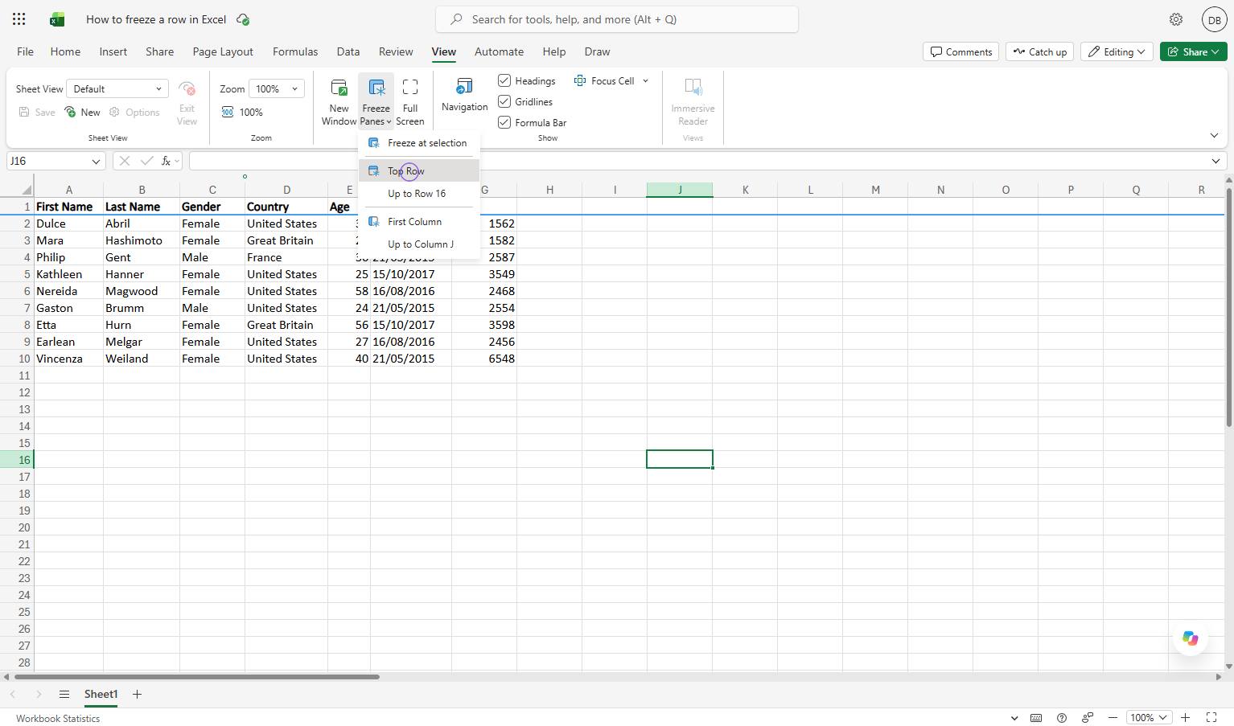The image size is (1234, 726).
Task: Toggle the Formula Bar checkbox
Action: click(504, 122)
